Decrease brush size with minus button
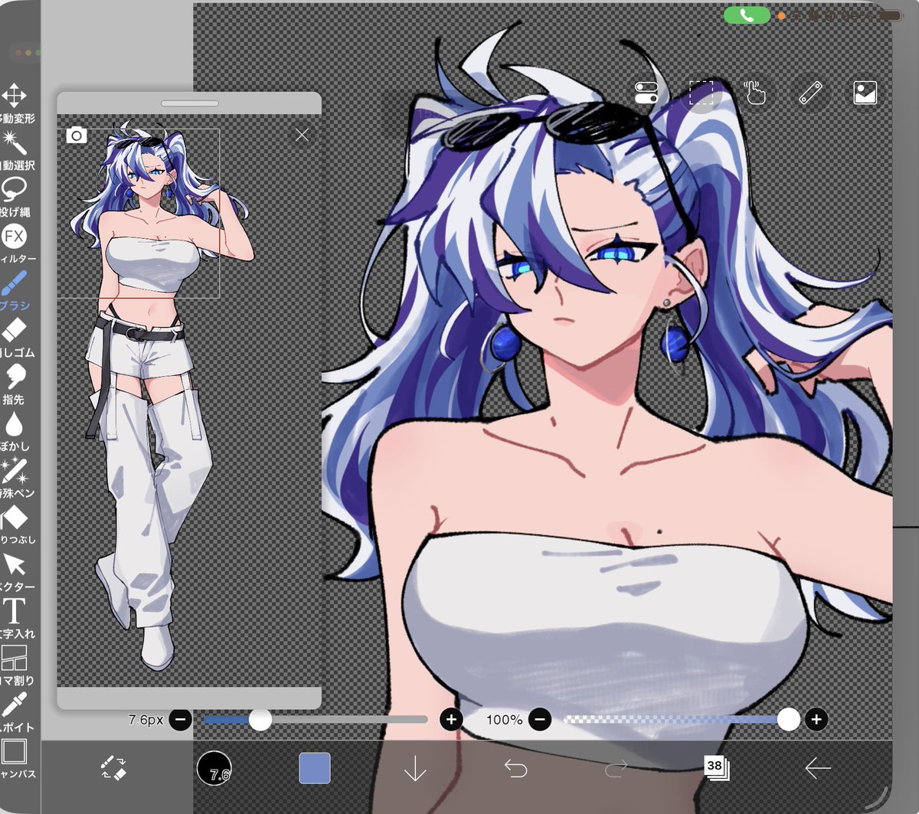919x814 pixels. (181, 720)
